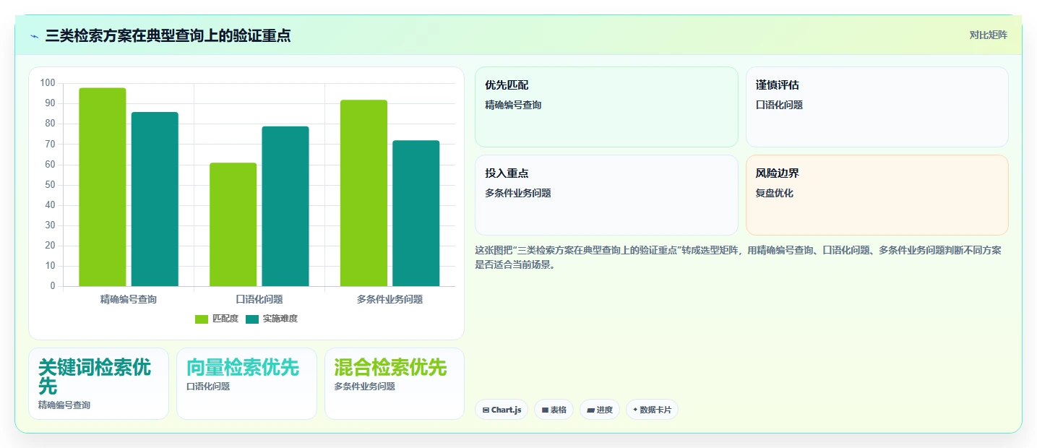1037x448 pixels.
Task: Click the description paragraph starting 这张图把
Action: [x=738, y=257]
